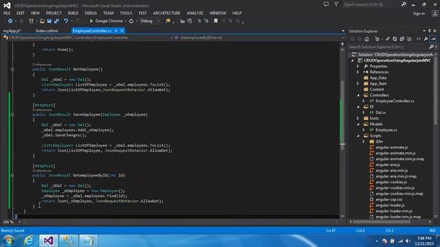This screenshot has height=247, width=440.
Task: Open Properties wrench icon in Solution Explorer
Action: coord(426,39)
